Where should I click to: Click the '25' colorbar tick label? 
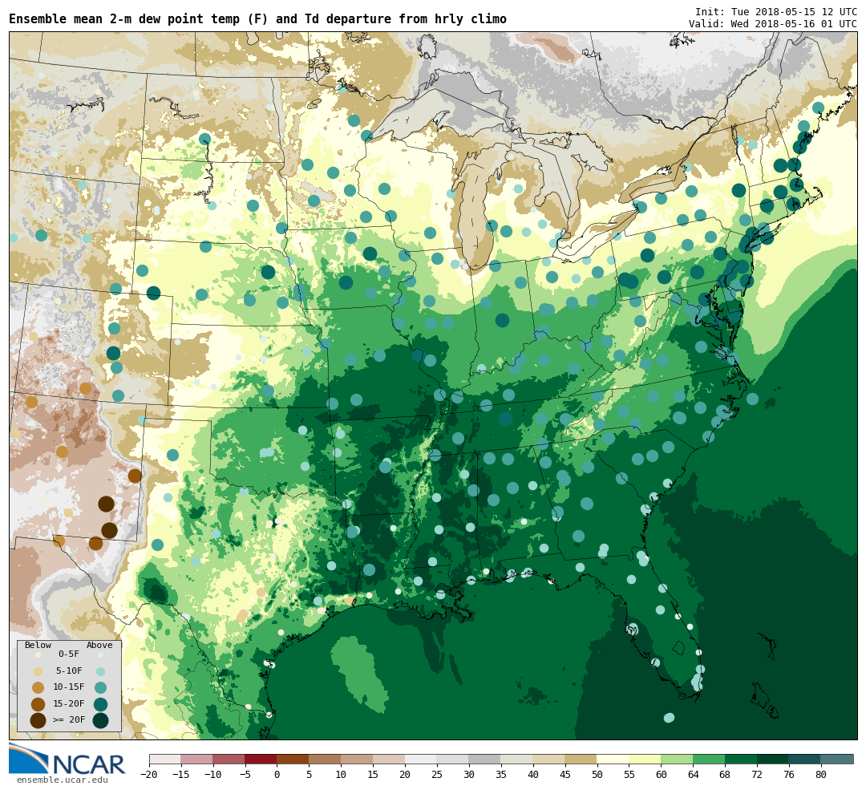(437, 775)
